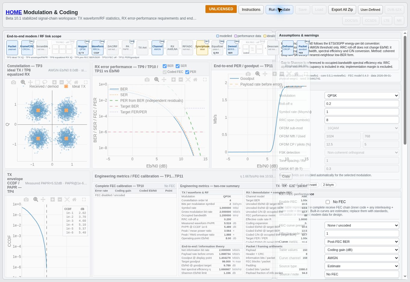Open FEC curve preset dropdown 'None / uncoded'

pos(362,225)
